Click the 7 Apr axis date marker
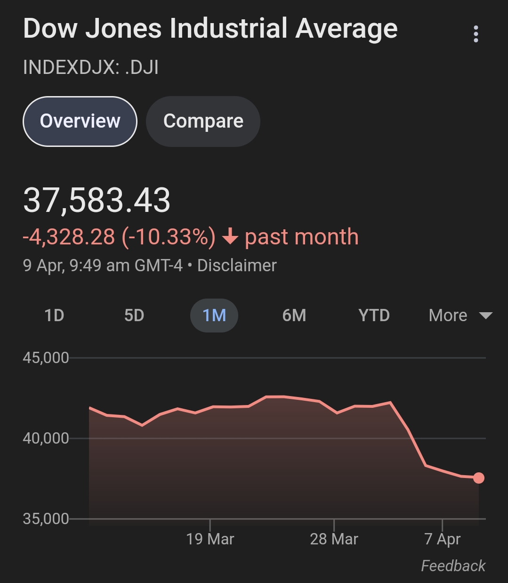 [x=443, y=539]
